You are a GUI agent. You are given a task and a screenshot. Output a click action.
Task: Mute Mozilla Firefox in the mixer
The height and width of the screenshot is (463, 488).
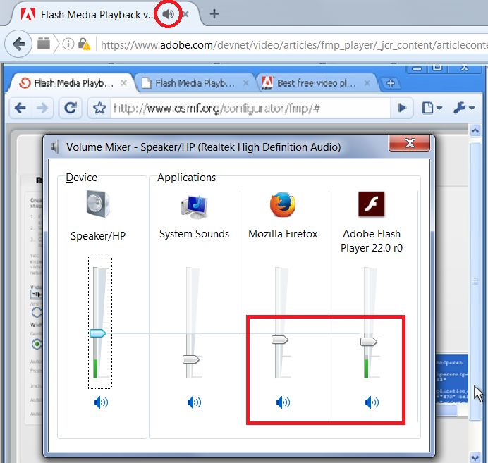coord(283,402)
